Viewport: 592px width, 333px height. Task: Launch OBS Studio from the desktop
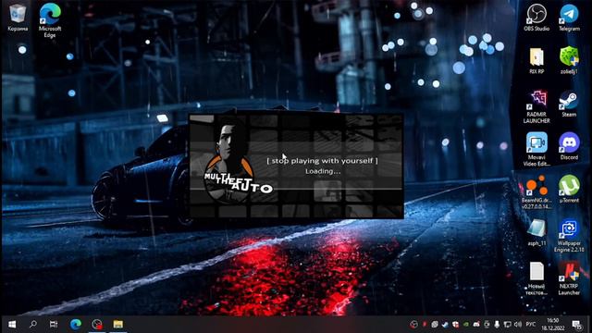pyautogui.click(x=536, y=18)
